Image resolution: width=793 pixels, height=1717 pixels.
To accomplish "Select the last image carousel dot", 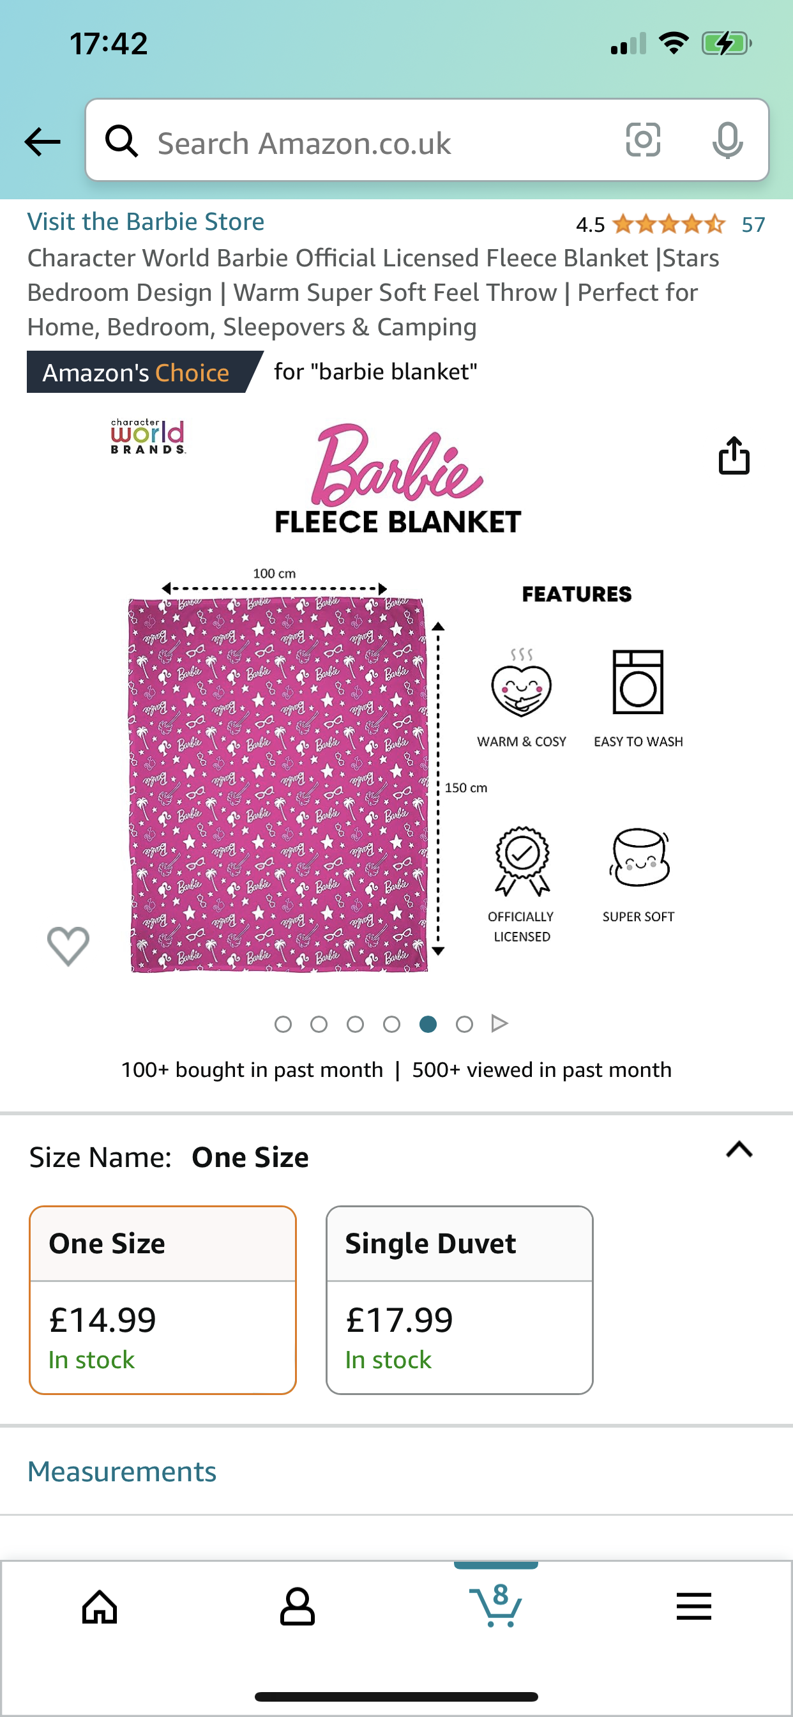I will click(x=464, y=1024).
